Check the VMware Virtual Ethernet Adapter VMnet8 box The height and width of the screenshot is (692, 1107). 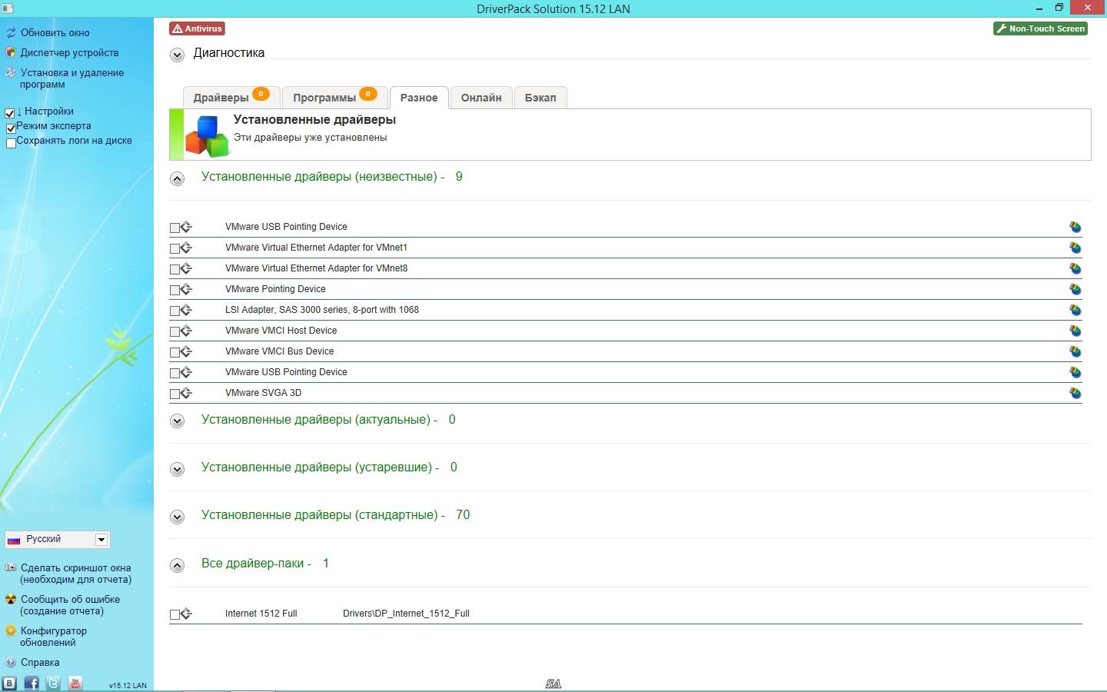coord(175,269)
